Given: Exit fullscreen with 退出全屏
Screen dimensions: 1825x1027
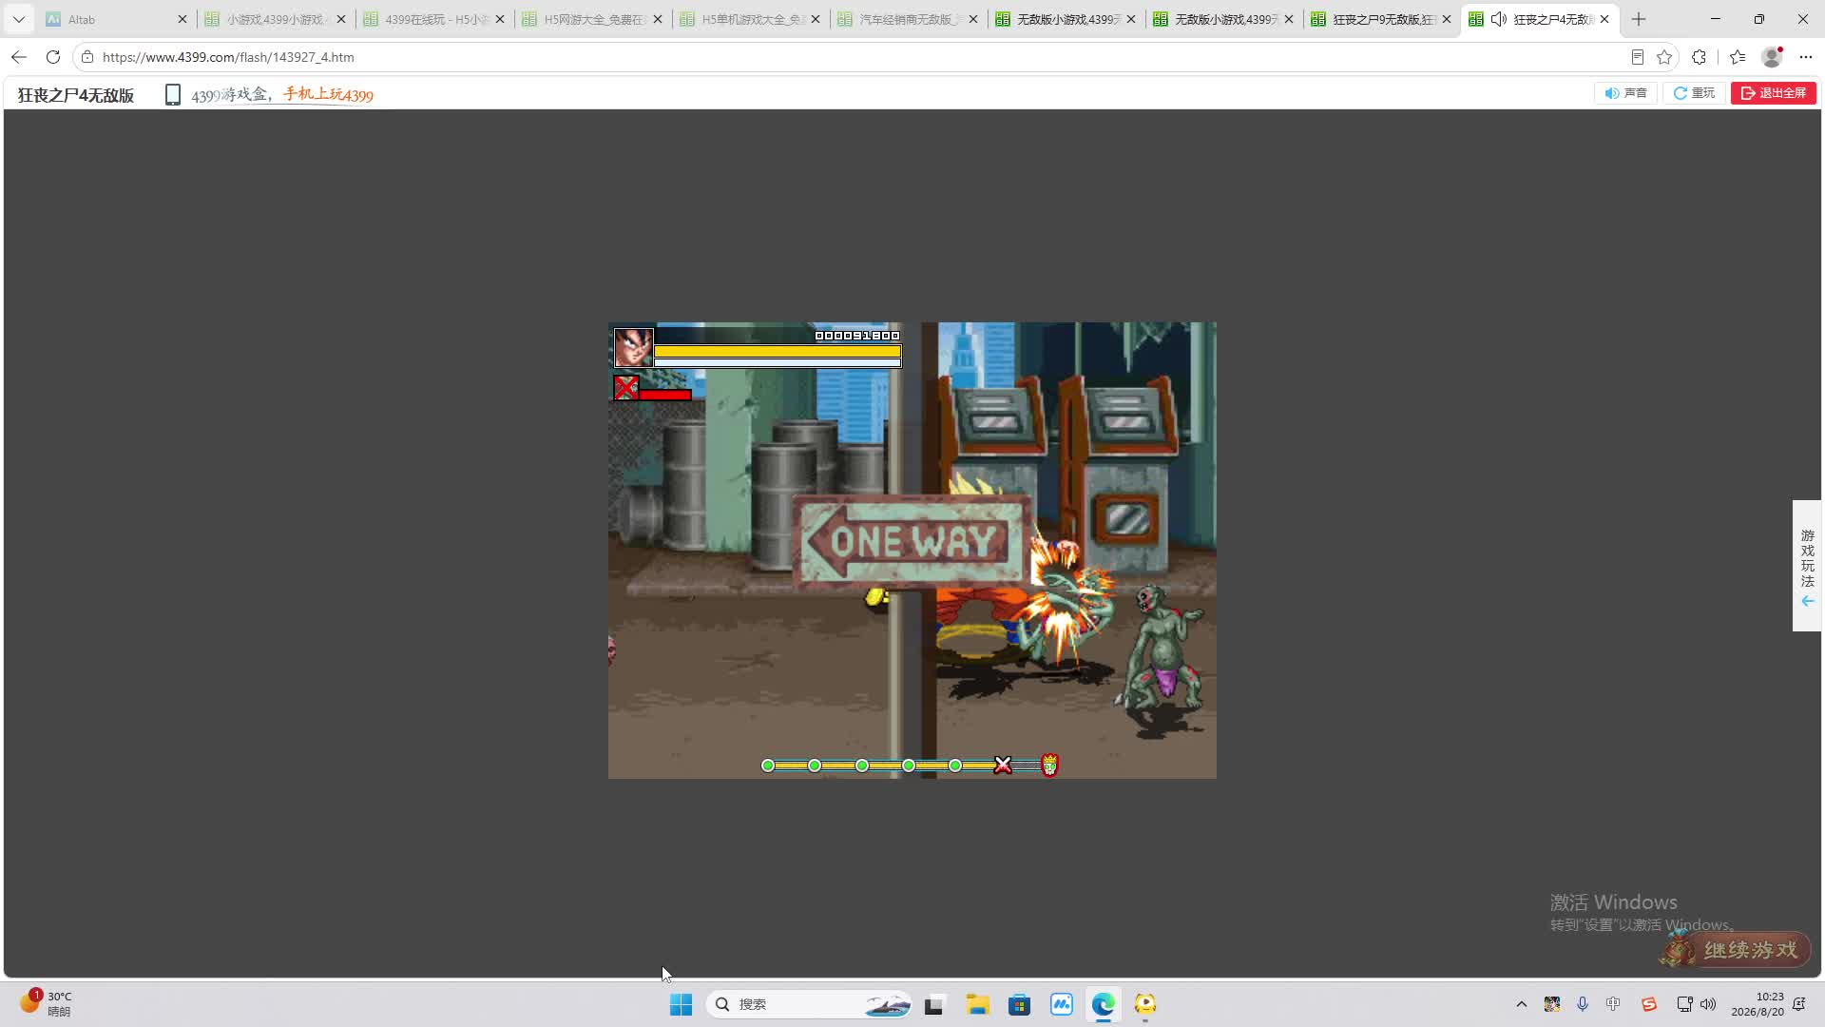Looking at the screenshot, I should coord(1774,93).
